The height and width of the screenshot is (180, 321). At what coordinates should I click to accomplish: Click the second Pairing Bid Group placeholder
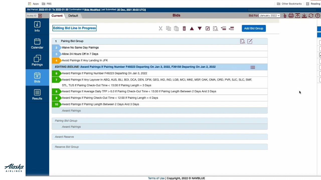pyautogui.click(x=159, y=121)
